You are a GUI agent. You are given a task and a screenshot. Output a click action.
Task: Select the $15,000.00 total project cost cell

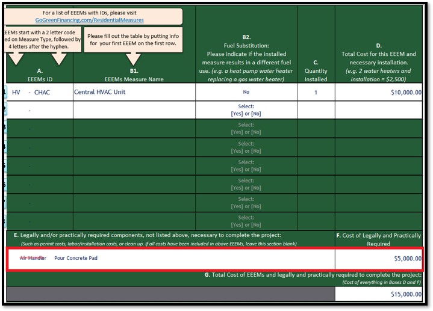tap(379, 294)
